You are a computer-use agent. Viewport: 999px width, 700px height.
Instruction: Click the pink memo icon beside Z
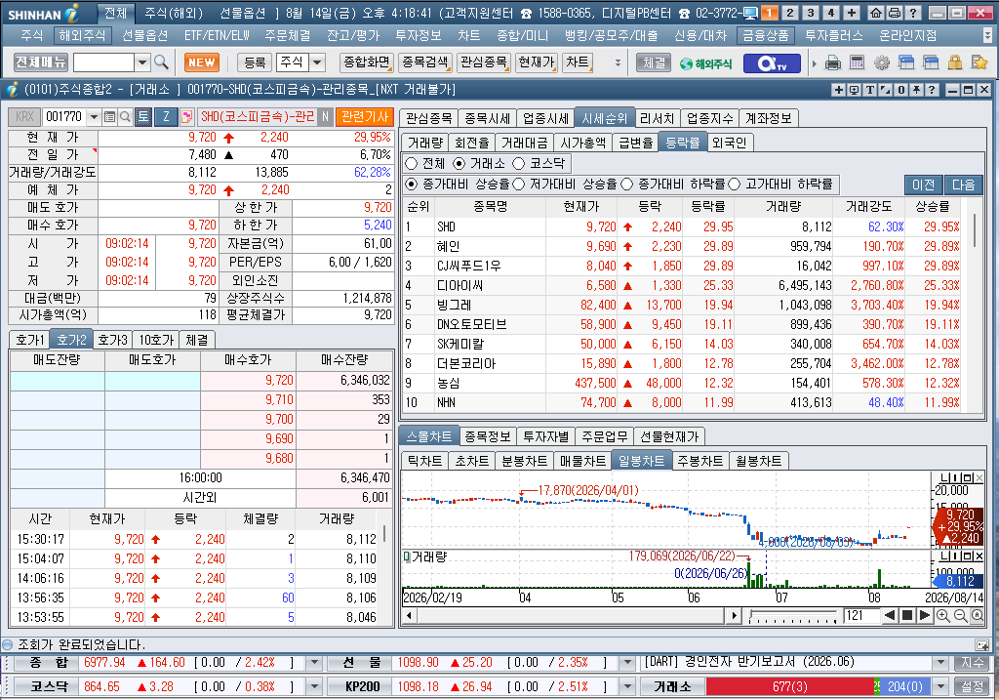click(x=186, y=117)
